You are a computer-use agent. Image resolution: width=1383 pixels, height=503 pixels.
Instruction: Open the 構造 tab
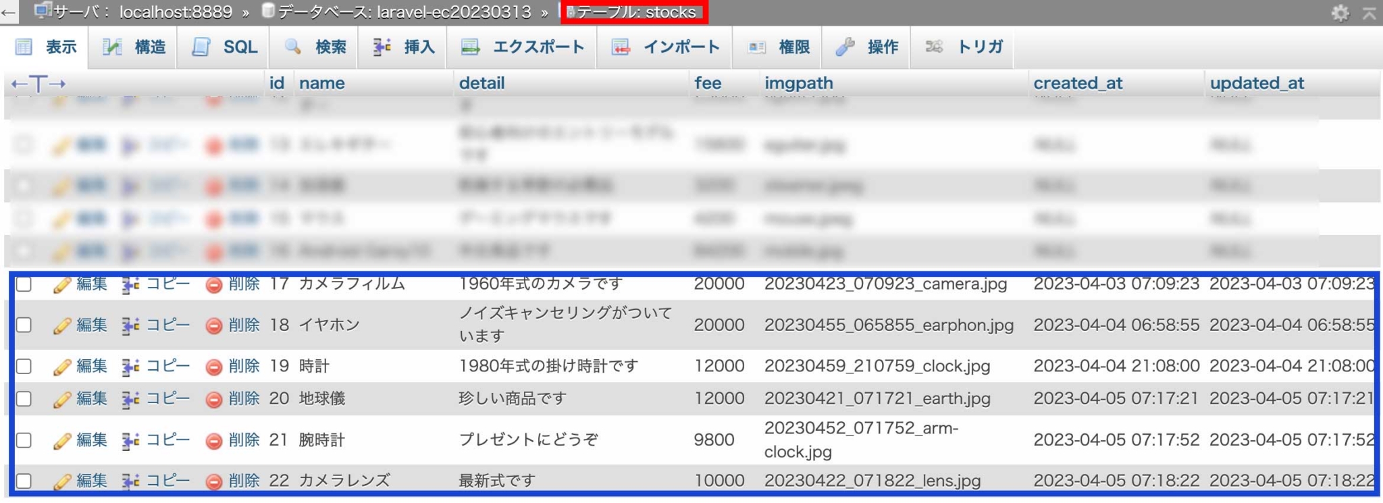coord(134,47)
